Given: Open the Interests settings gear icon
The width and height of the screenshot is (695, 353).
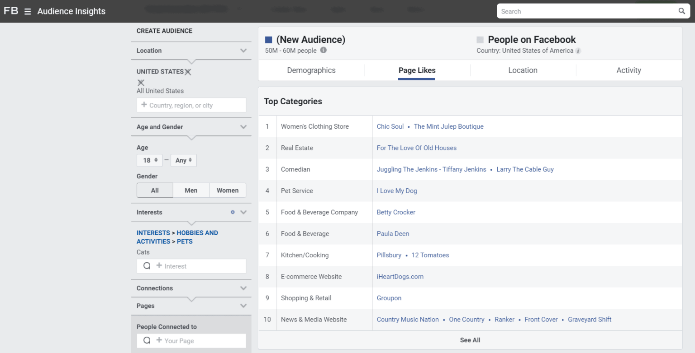Looking at the screenshot, I should (232, 212).
